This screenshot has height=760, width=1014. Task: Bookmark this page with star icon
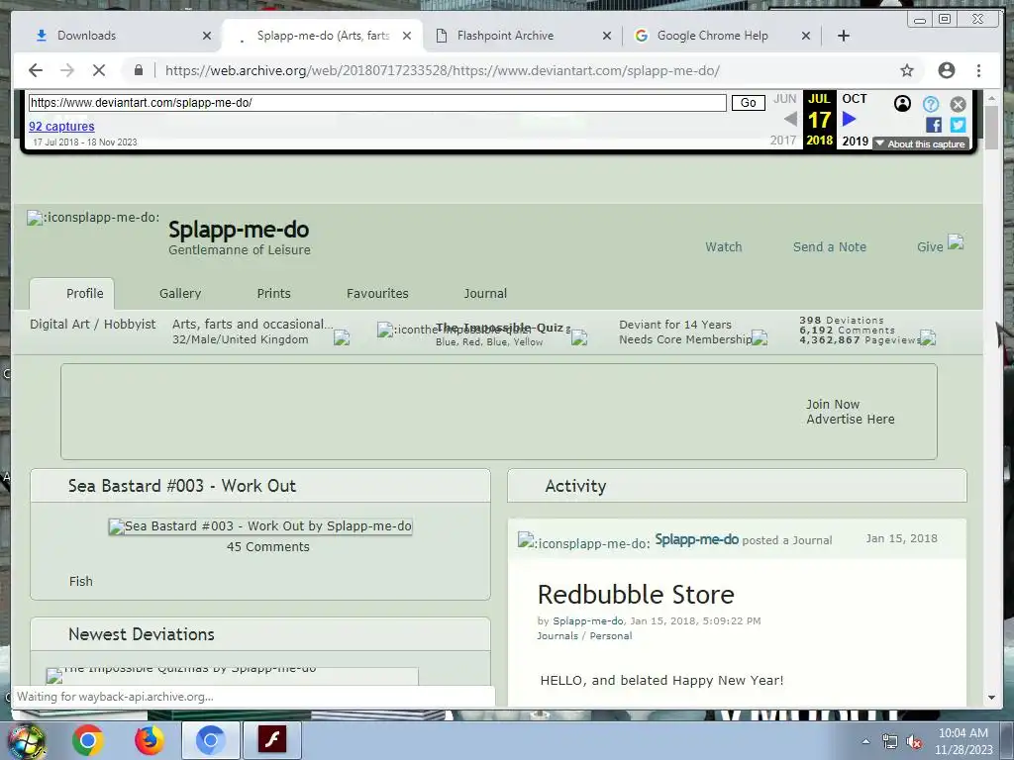click(907, 70)
